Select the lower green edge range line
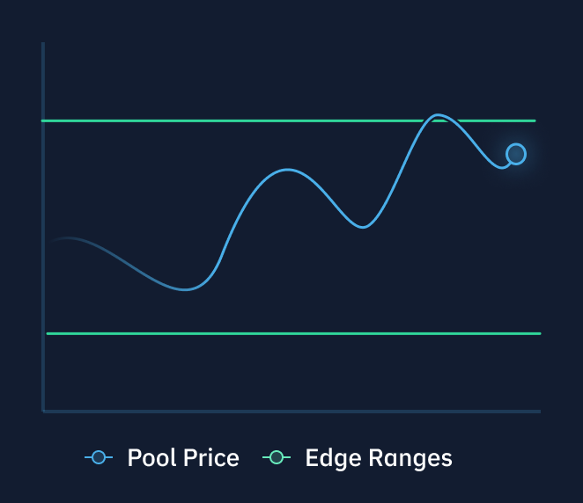 tap(294, 334)
